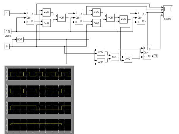Click the bottom scope waveform plot
179x134 pixels.
pyautogui.click(x=39, y=125)
